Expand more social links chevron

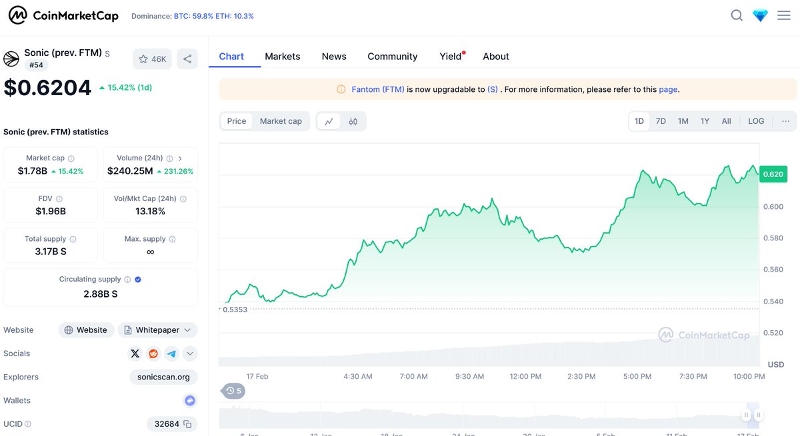189,353
